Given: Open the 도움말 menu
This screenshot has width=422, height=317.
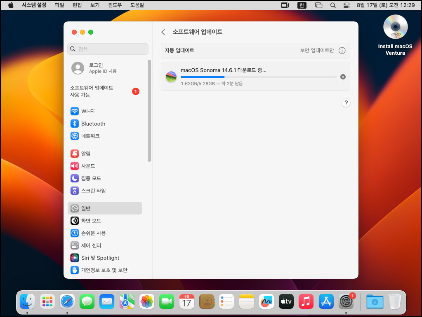Looking at the screenshot, I should click(x=137, y=5).
